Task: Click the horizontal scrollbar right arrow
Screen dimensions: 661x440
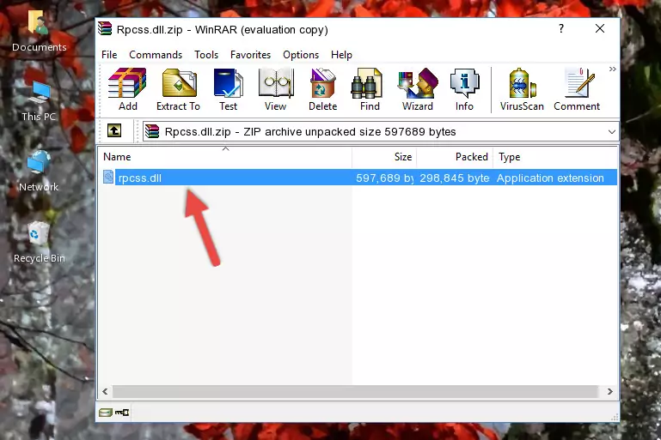Action: click(609, 392)
